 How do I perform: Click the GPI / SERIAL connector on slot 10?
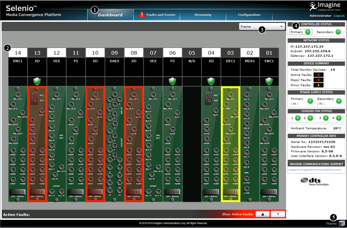coord(95,192)
